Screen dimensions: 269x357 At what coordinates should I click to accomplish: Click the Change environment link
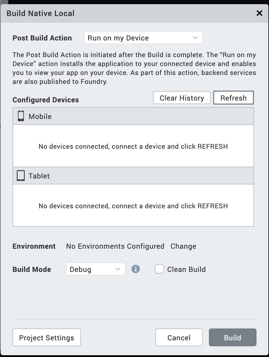(183, 246)
